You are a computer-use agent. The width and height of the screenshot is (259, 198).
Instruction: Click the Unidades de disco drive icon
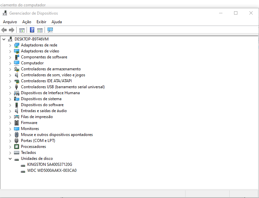click(17, 159)
